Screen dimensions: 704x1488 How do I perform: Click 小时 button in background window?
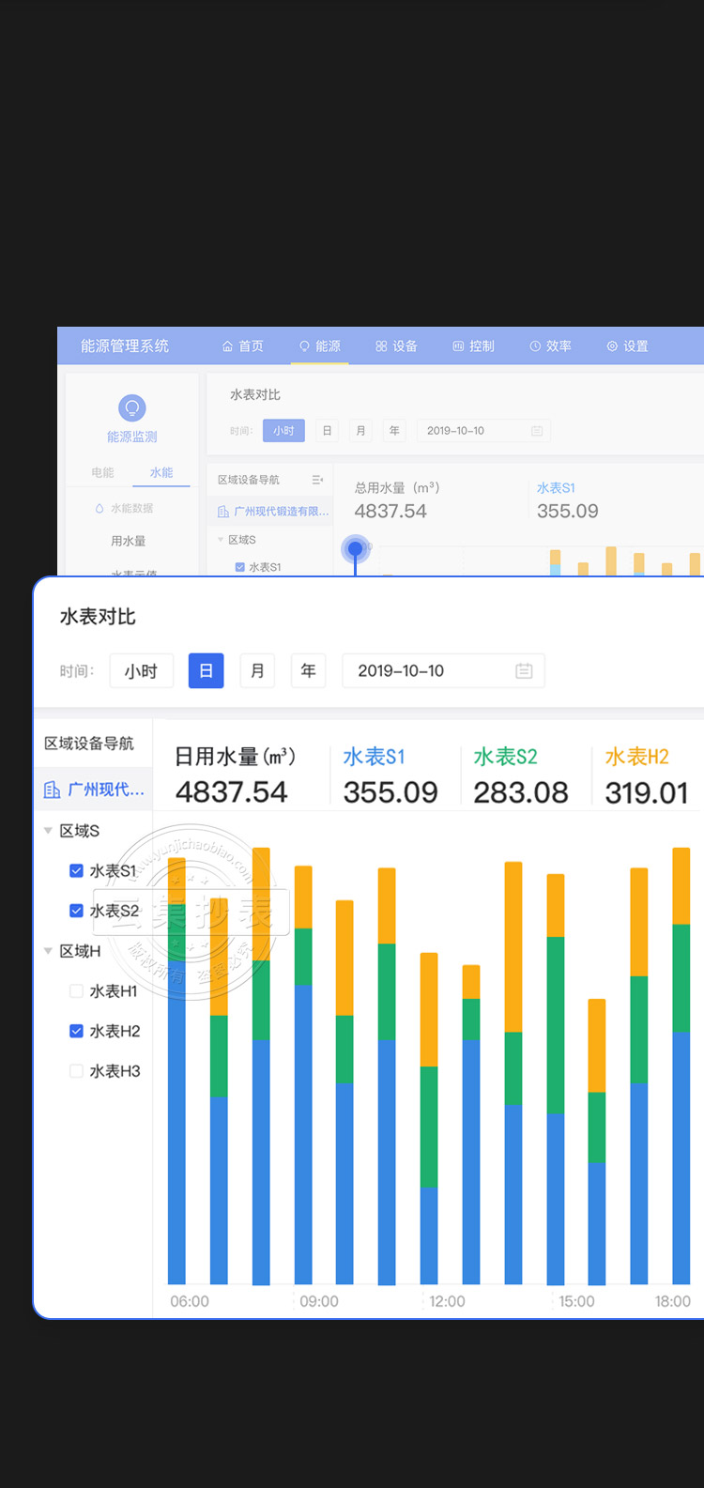tap(283, 431)
